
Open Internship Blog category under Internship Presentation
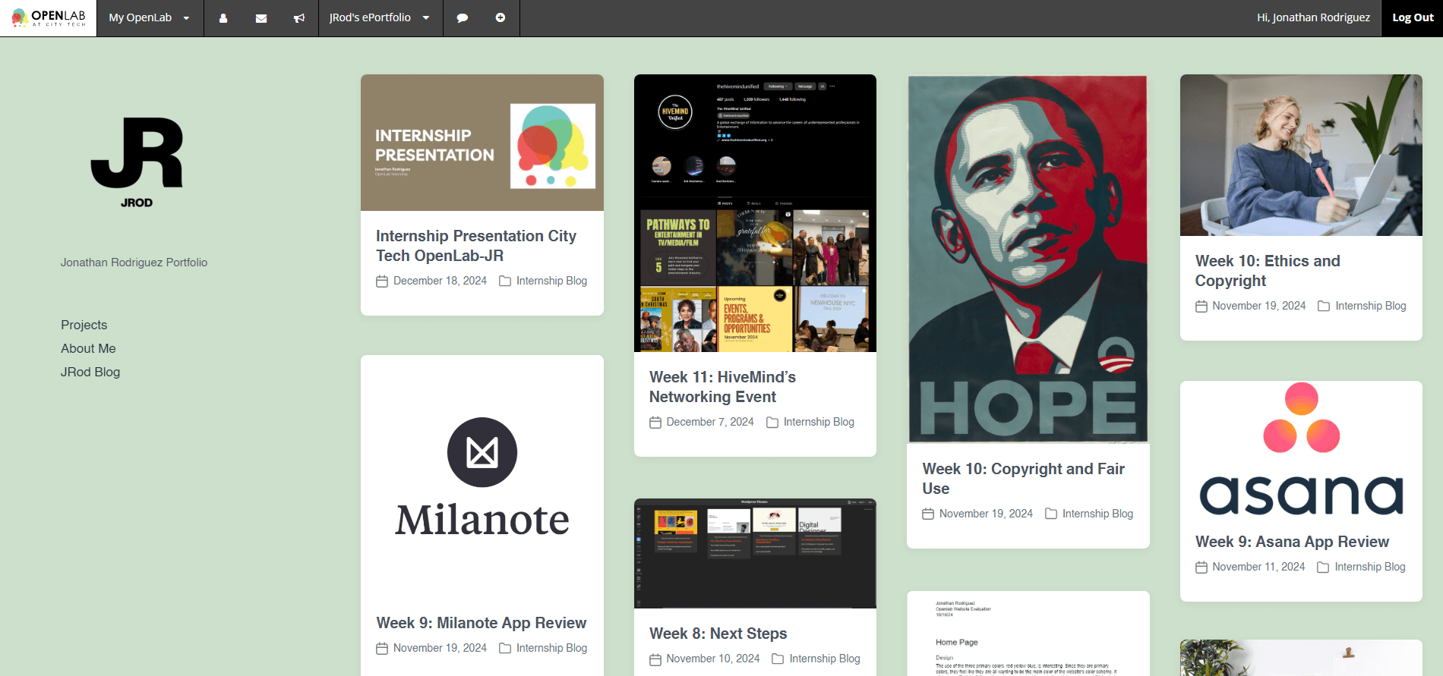[x=551, y=281]
